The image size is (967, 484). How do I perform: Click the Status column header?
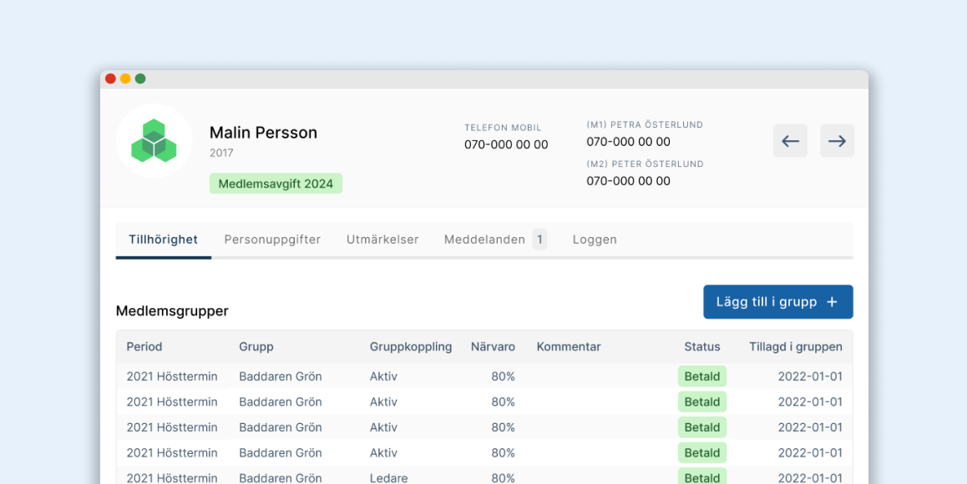point(701,346)
